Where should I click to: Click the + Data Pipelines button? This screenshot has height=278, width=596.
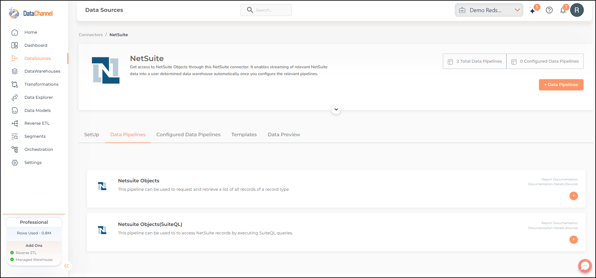point(561,85)
